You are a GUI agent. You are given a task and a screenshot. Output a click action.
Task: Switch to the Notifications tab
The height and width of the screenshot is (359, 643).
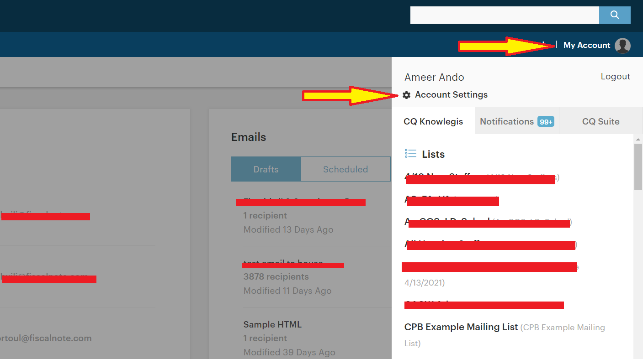(x=507, y=121)
